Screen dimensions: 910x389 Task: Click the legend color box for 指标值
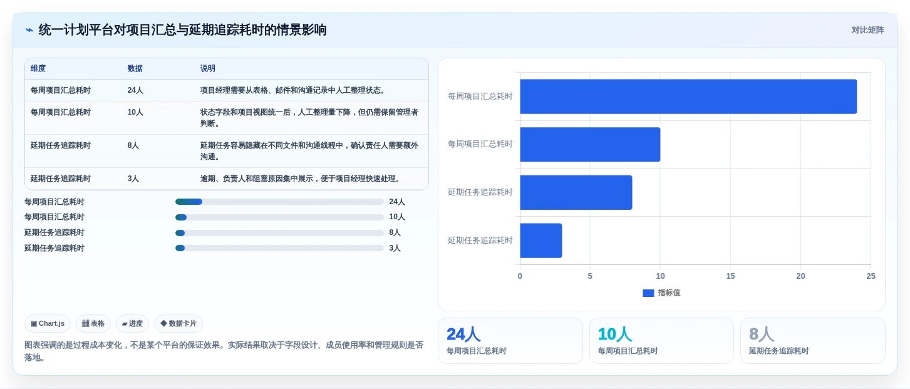pos(648,293)
